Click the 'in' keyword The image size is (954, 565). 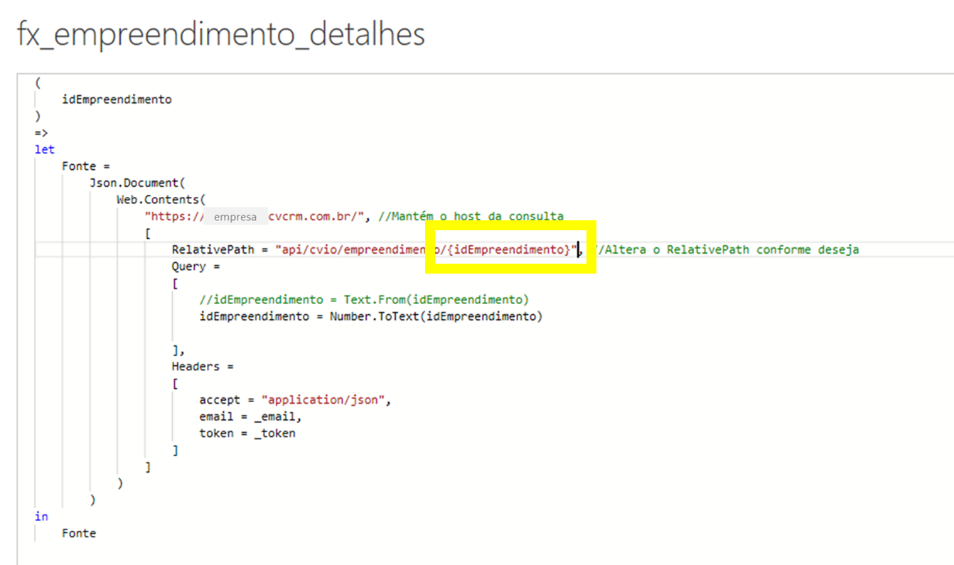[41, 516]
